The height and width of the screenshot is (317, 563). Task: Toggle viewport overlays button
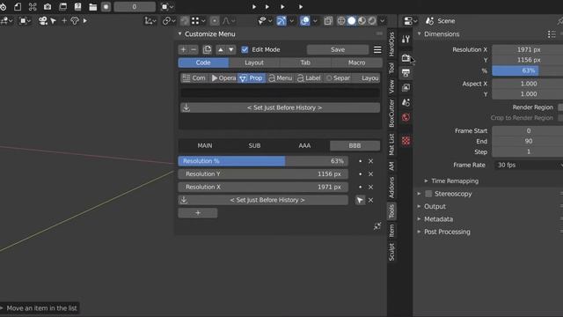305,21
